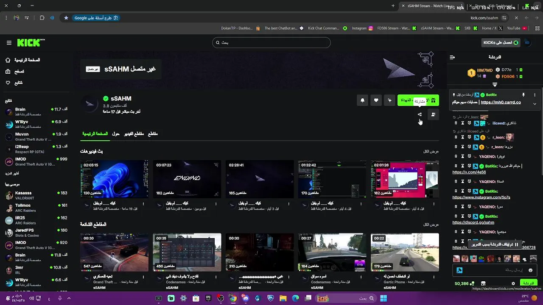Open options menu of the 01:32:42 video
The image size is (543, 305).
[x=361, y=204]
